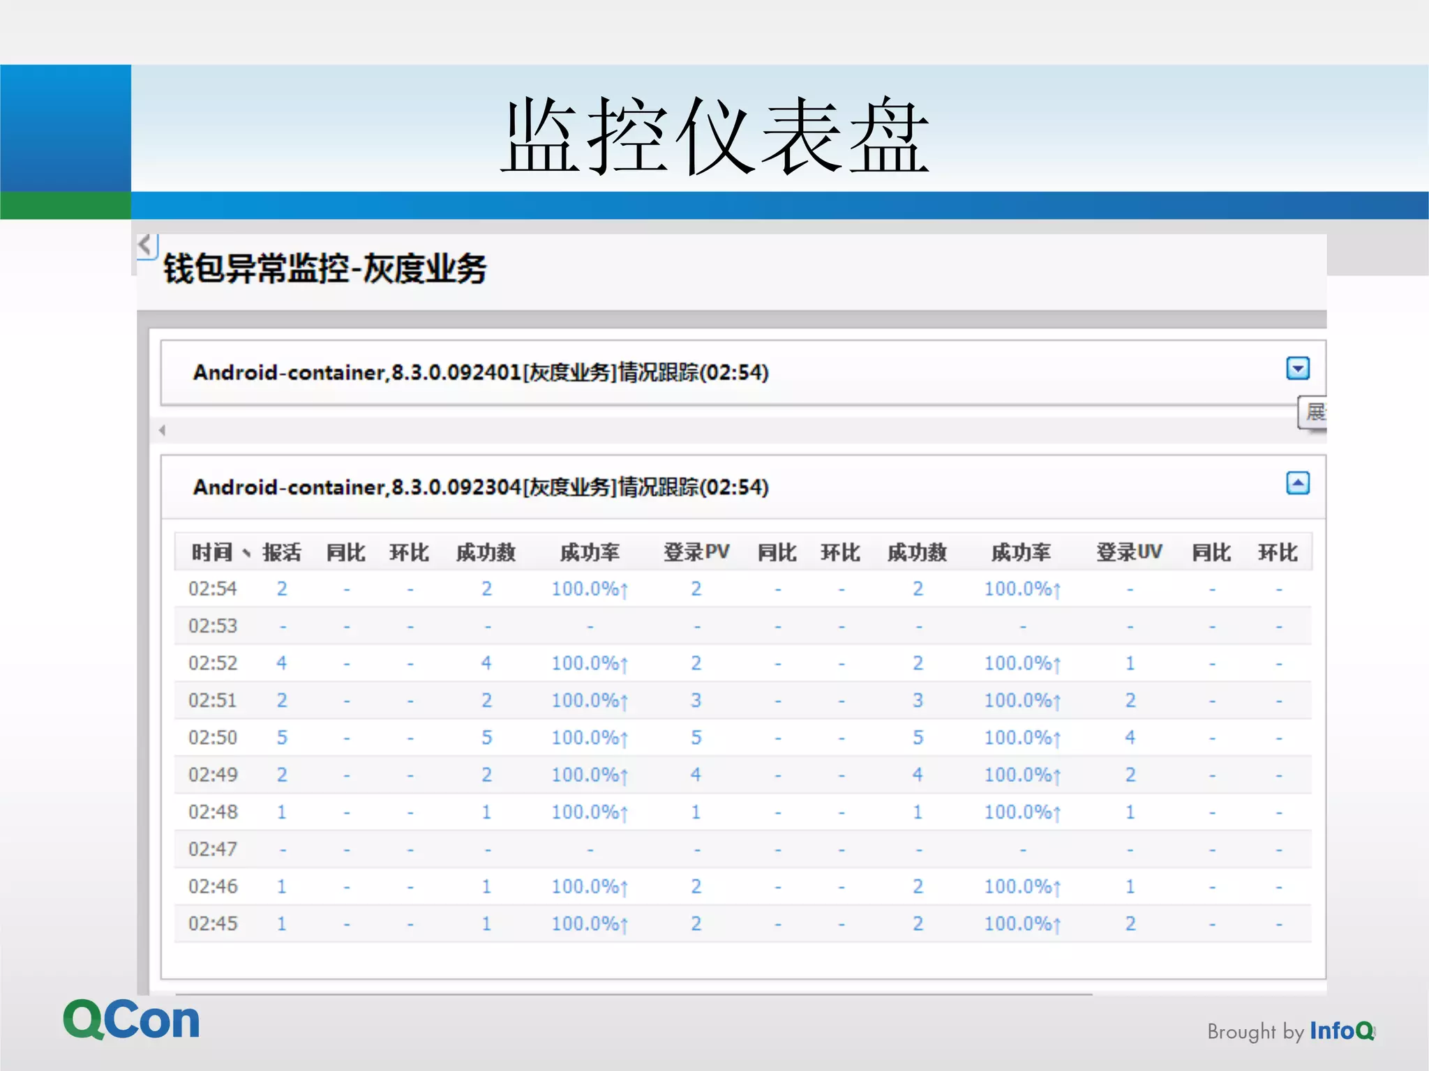Sort table by 时间 column header
The width and height of the screenshot is (1429, 1071).
pyautogui.click(x=212, y=553)
